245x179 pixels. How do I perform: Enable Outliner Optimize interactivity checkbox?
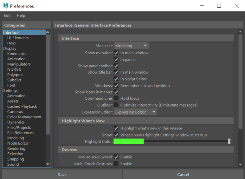[x=116, y=105]
